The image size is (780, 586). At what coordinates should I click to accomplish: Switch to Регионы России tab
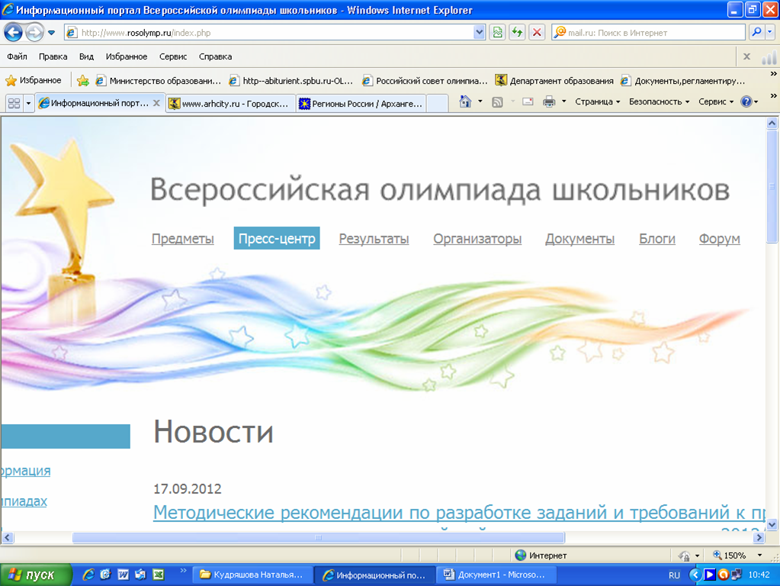pyautogui.click(x=360, y=104)
